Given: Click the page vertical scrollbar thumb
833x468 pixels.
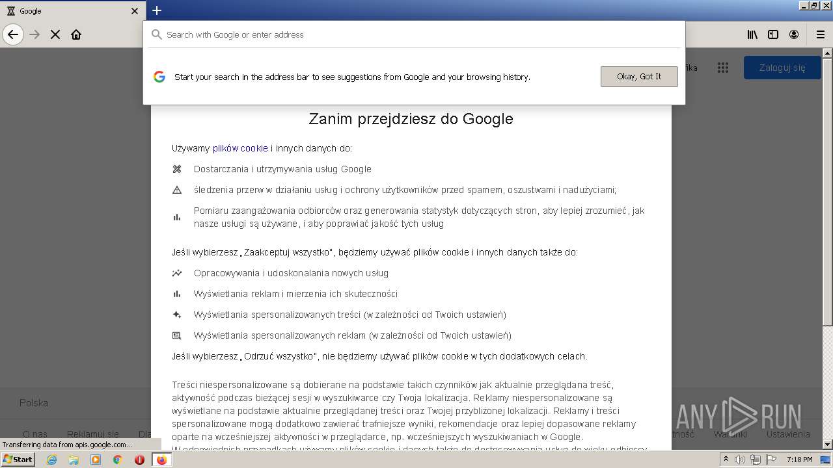Looking at the screenshot, I should click(x=827, y=192).
